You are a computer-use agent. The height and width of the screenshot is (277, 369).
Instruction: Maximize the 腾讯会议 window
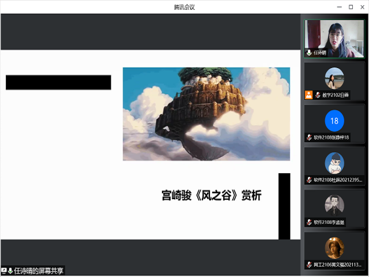[x=351, y=7]
